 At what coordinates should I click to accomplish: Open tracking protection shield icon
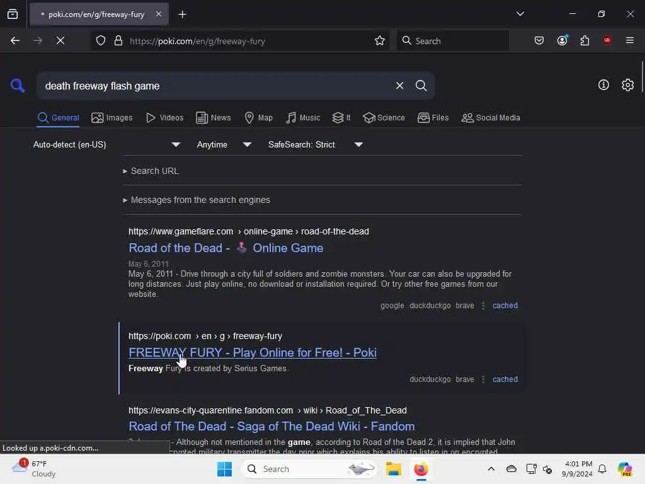click(x=101, y=41)
